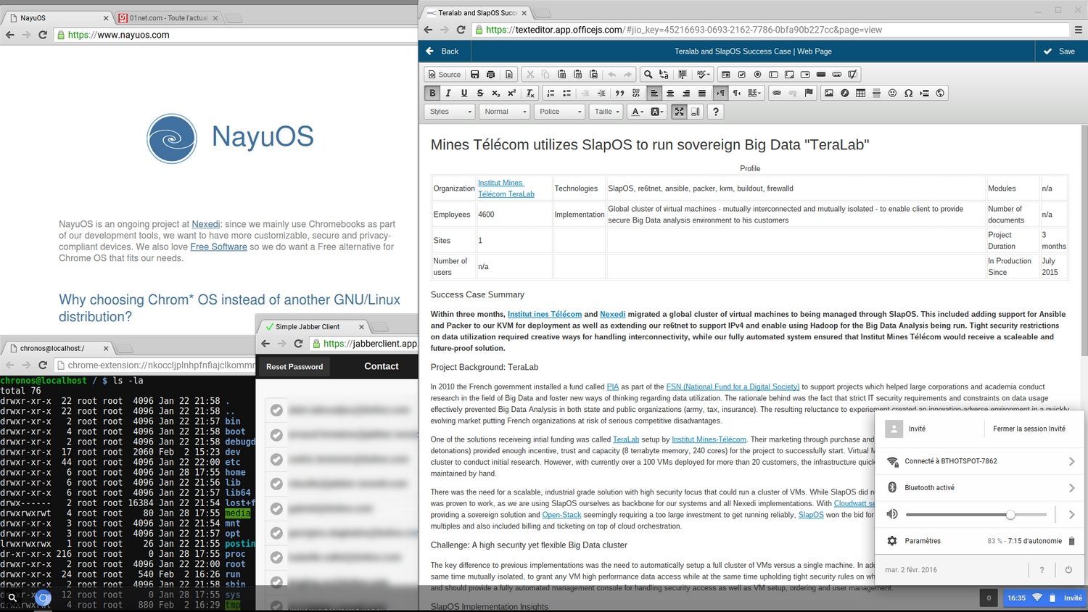Click the Save document icon in editor toolbar

tap(474, 75)
